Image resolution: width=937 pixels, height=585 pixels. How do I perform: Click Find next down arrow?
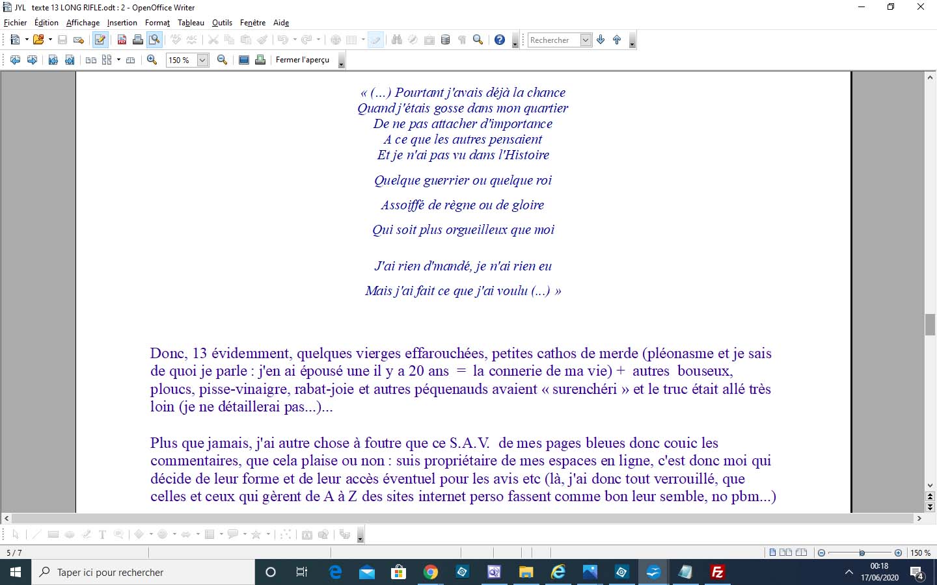point(601,40)
